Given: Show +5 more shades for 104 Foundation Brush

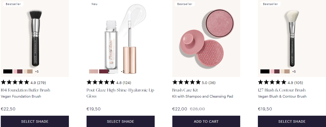Looking at the screenshot, I should click(x=37, y=71).
